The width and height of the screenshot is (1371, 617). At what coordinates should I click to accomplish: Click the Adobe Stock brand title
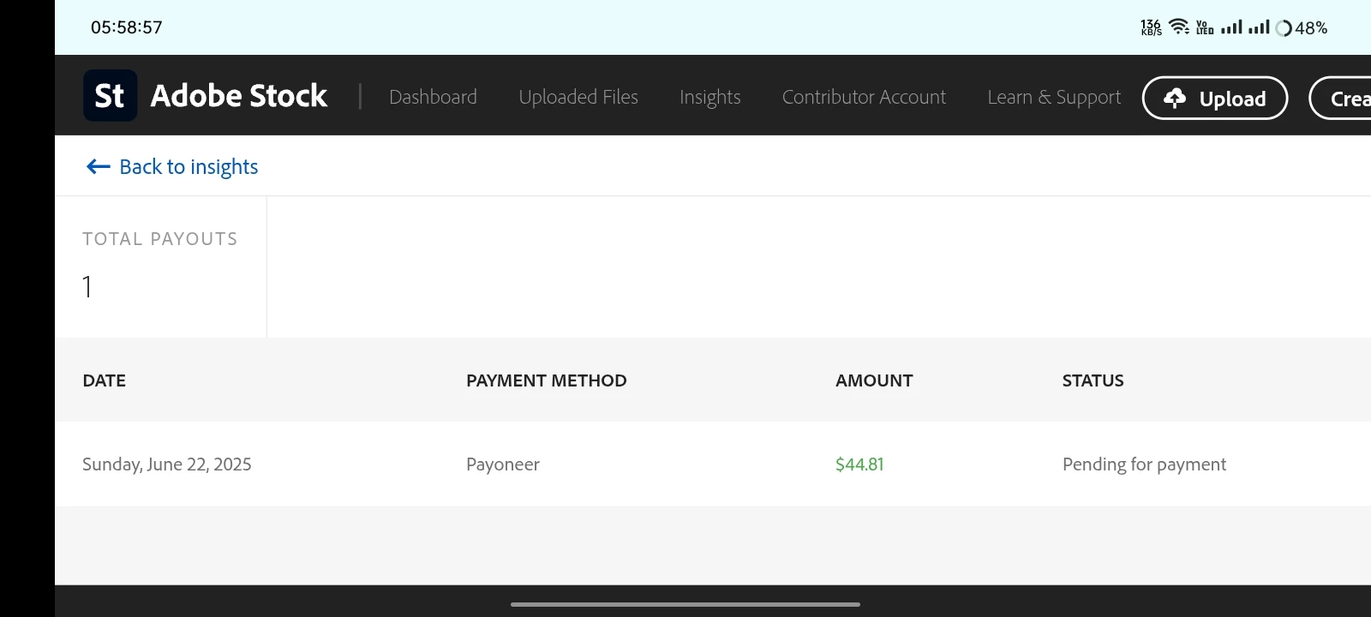(239, 95)
